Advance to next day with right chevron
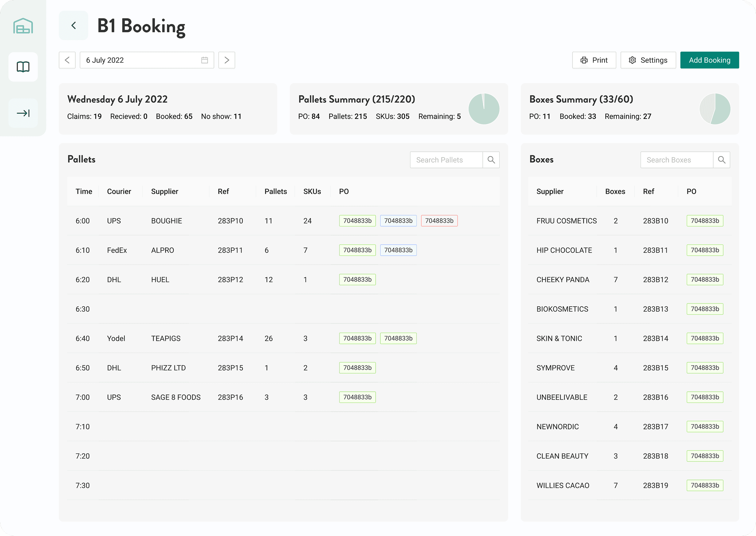The image size is (756, 536). 227,60
